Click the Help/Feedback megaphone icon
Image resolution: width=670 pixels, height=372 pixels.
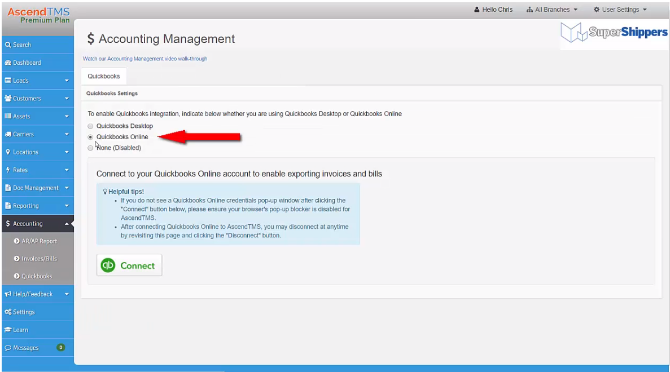8,294
